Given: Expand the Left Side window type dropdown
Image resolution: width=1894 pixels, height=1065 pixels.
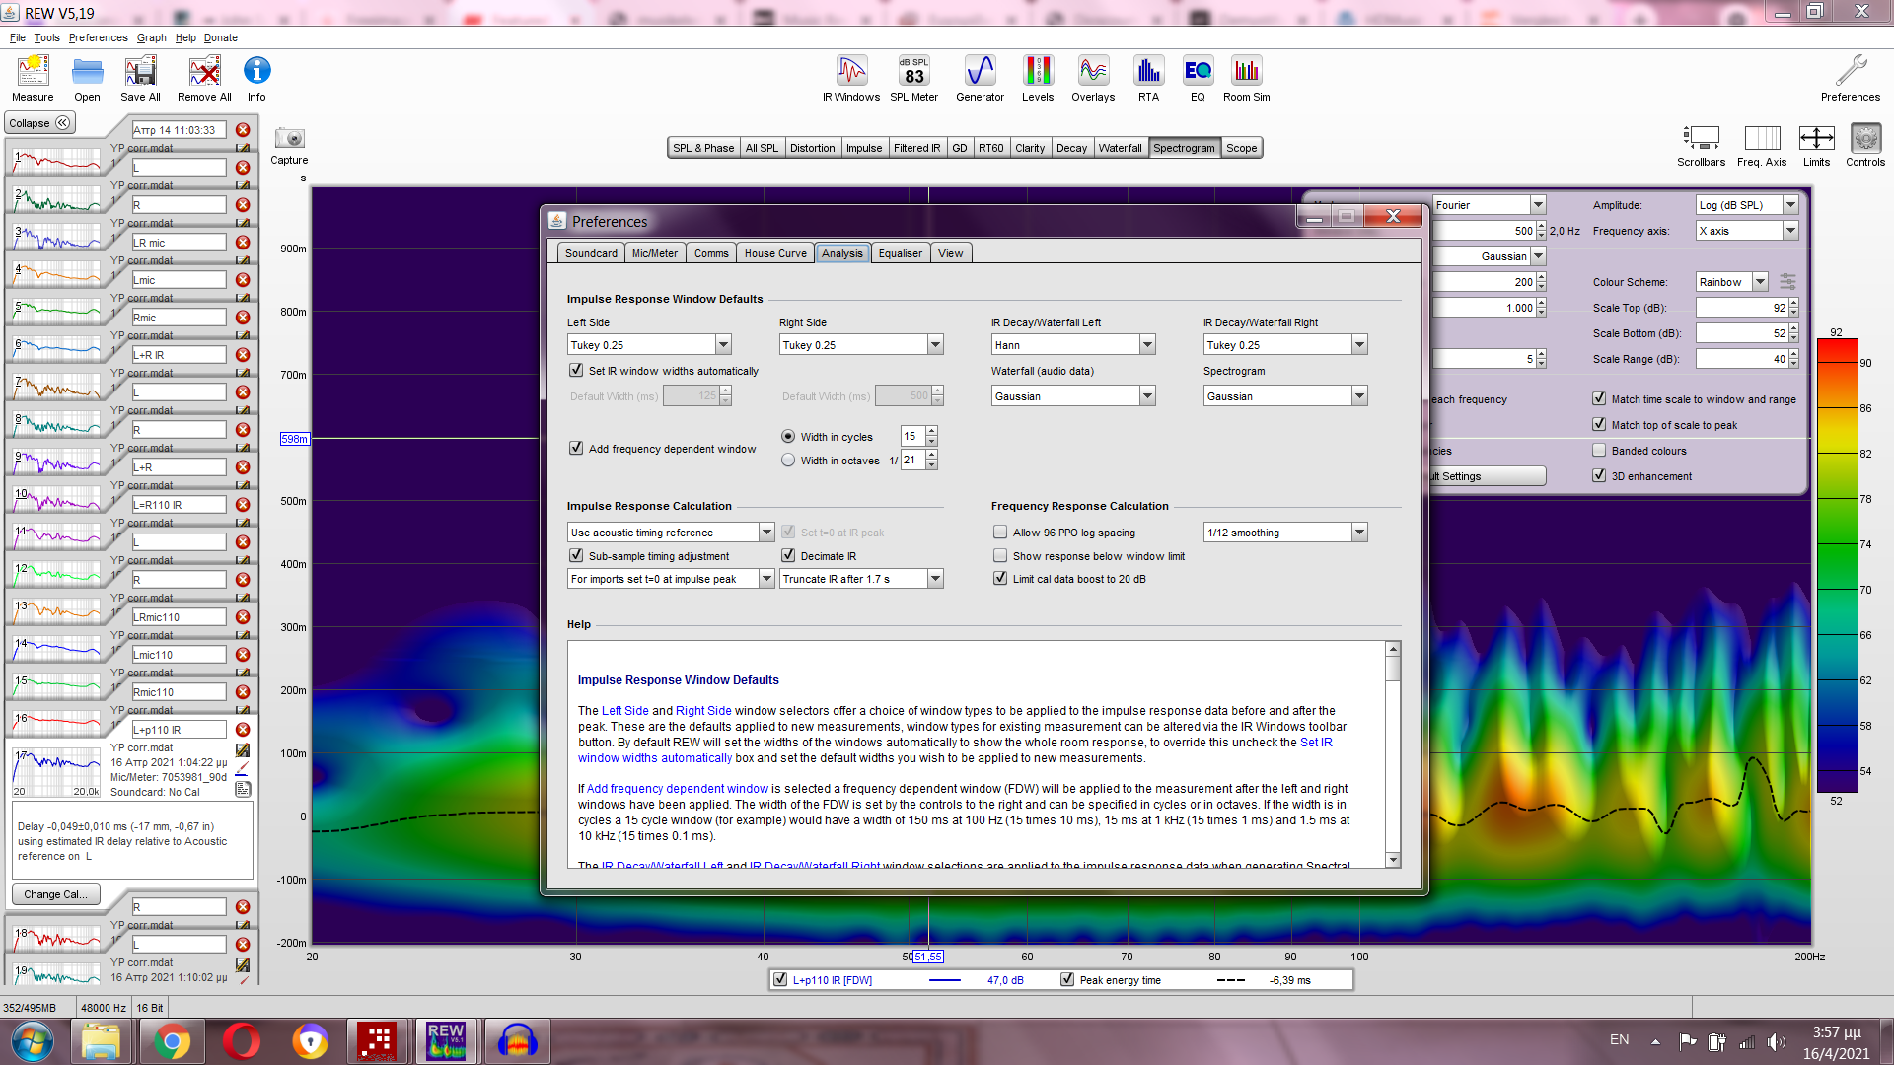Looking at the screenshot, I should pos(723,345).
